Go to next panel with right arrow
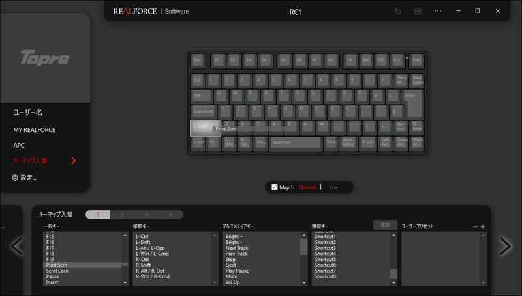Screen dimensions: 522x296 (x=505, y=246)
